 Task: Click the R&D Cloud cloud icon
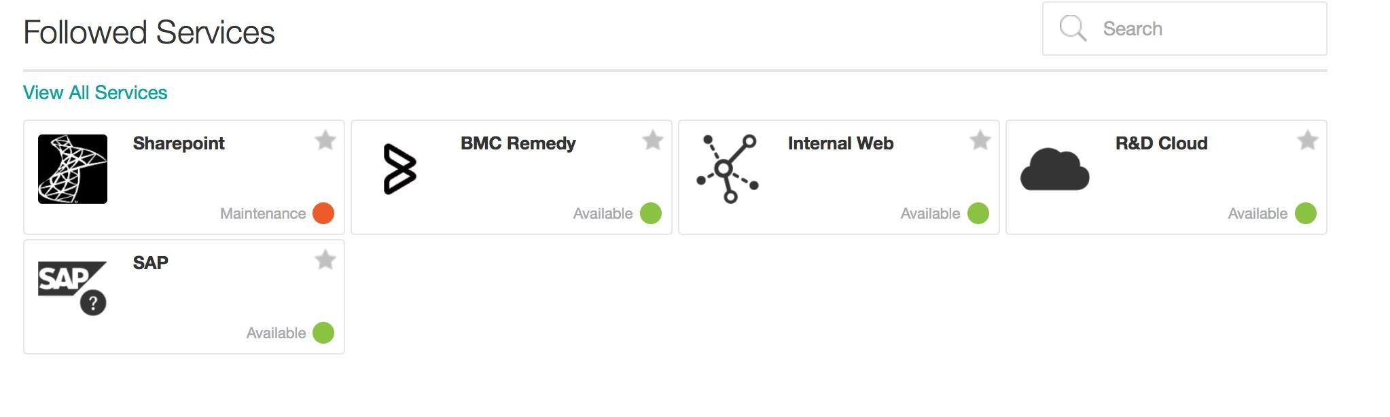pos(1054,169)
